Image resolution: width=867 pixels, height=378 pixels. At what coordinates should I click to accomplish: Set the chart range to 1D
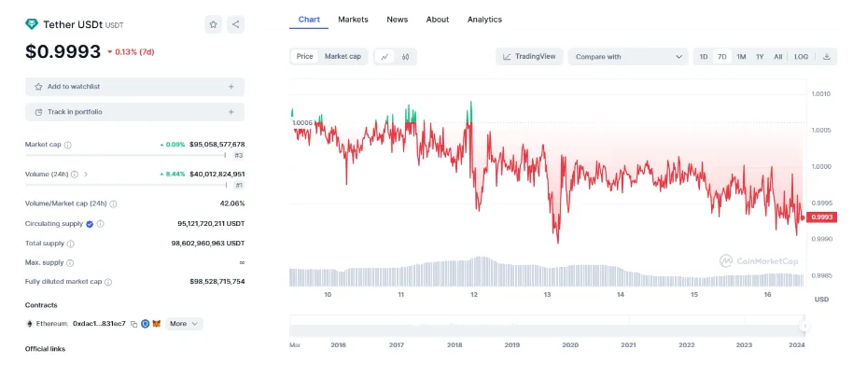[x=704, y=57]
